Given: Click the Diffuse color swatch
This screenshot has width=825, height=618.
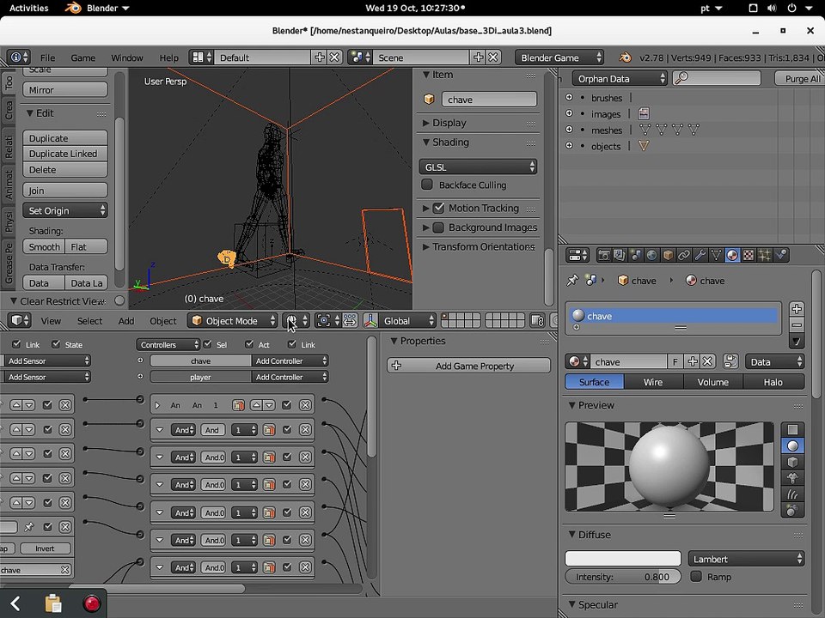Looking at the screenshot, I should tap(623, 558).
